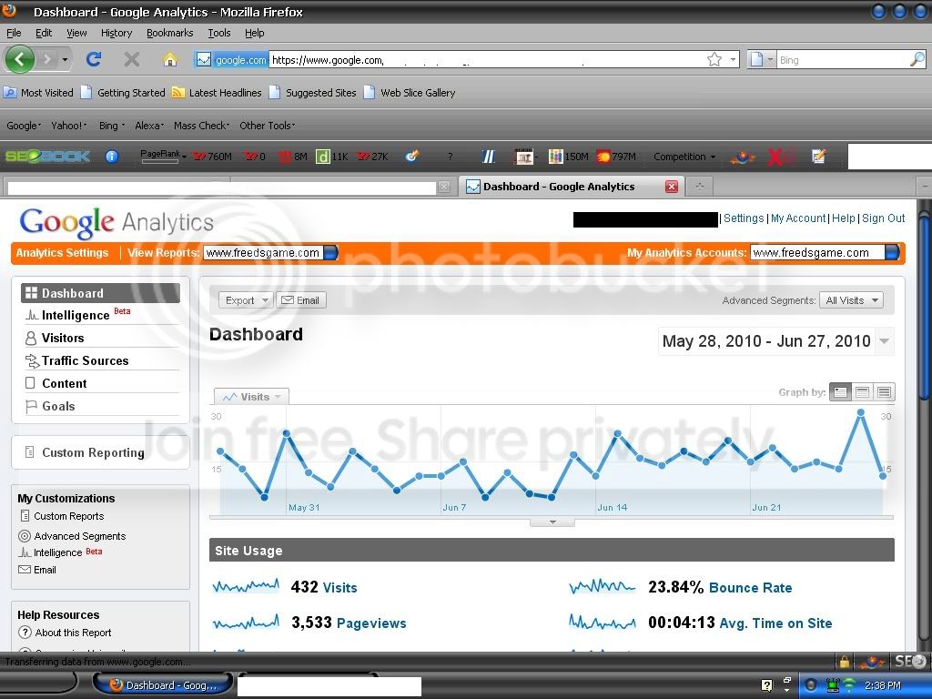
Task: Click the green back arrow button
Action: pyautogui.click(x=20, y=59)
